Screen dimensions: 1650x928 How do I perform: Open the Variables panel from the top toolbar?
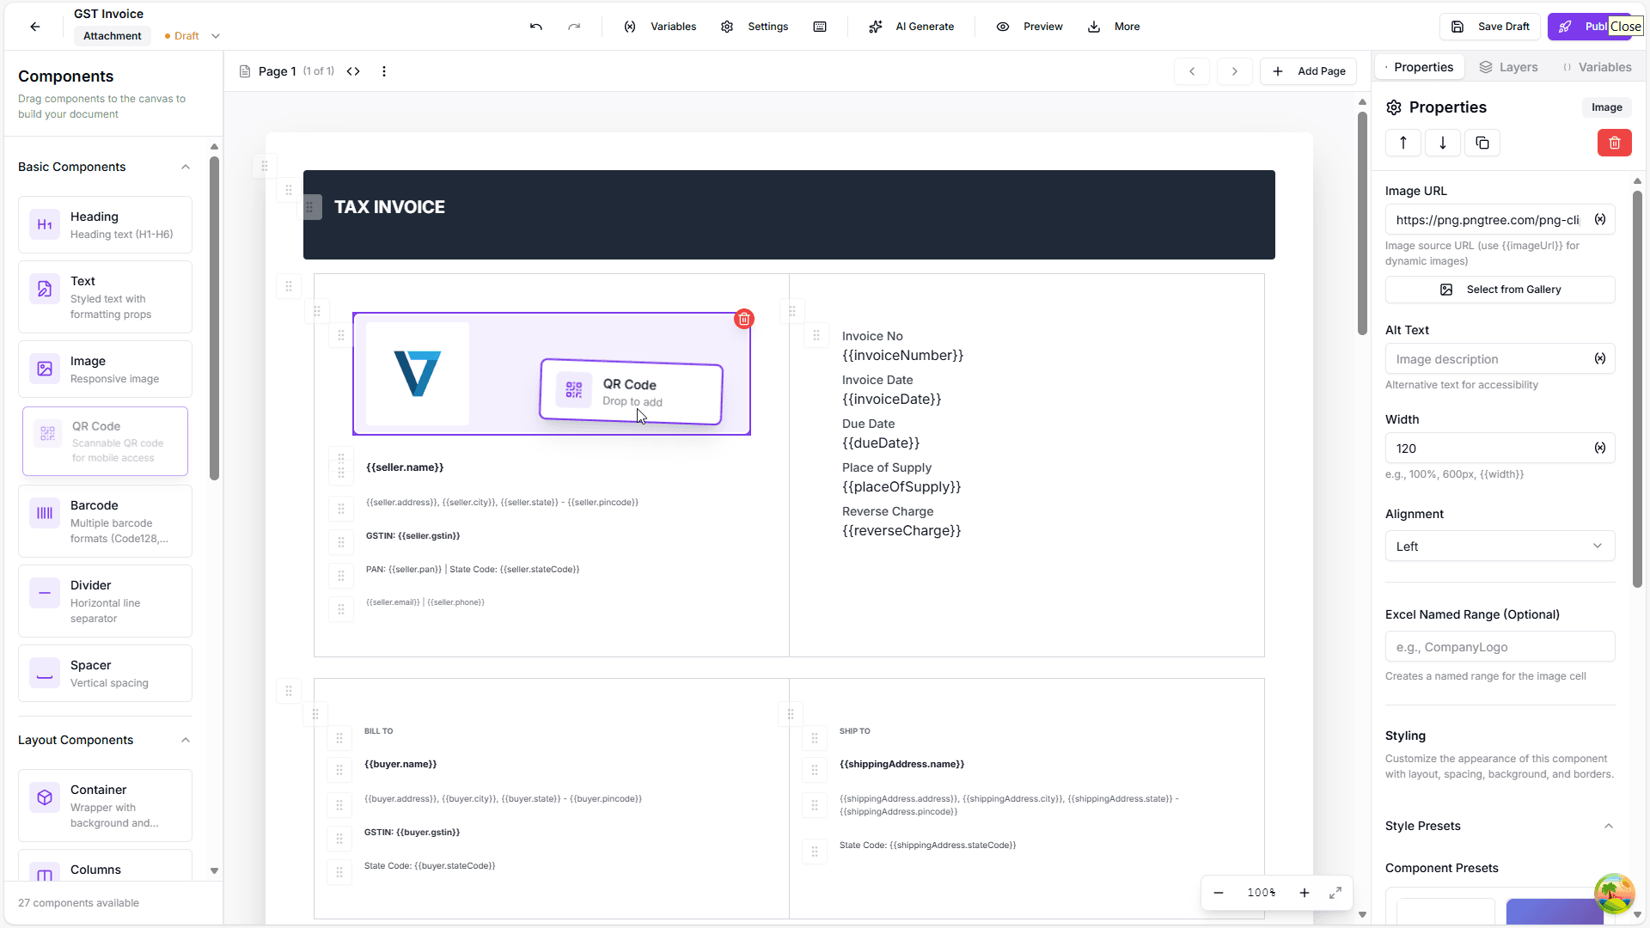point(662,27)
